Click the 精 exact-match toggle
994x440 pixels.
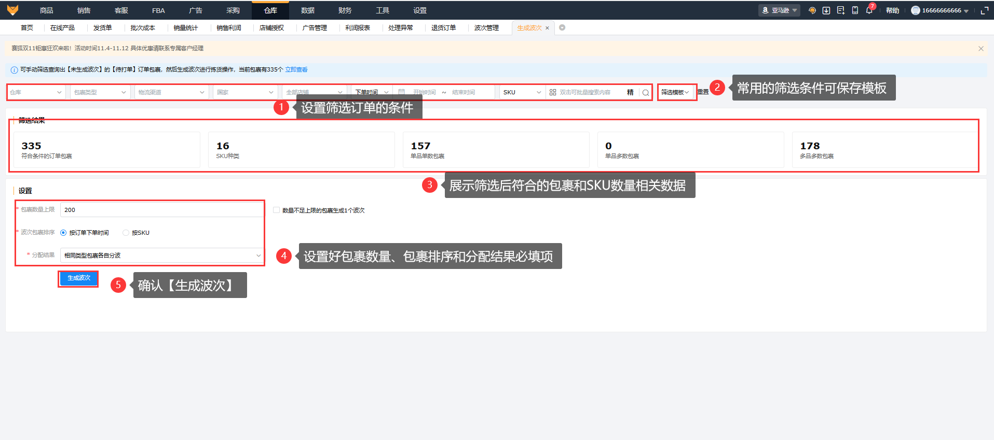[x=630, y=92]
